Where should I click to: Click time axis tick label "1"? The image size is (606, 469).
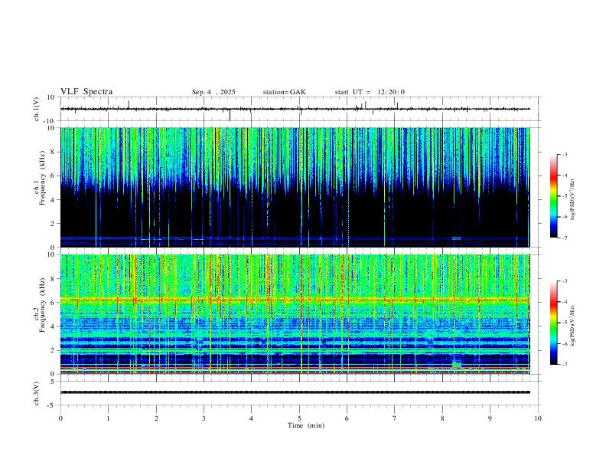[108, 418]
